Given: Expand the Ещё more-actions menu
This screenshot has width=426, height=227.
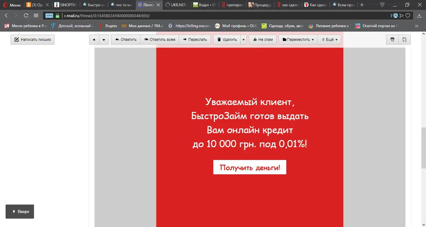Looking at the screenshot, I should tap(329, 40).
